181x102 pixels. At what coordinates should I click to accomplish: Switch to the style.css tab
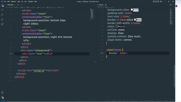[101, 5]
